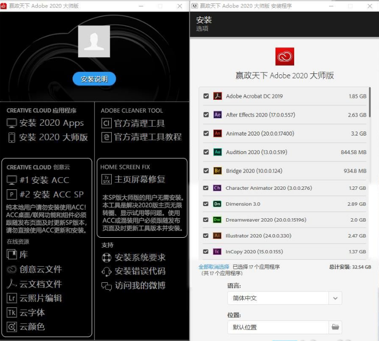Click the browser icon beside 官方清理工具教程
379x341 pixels.
[106, 137]
